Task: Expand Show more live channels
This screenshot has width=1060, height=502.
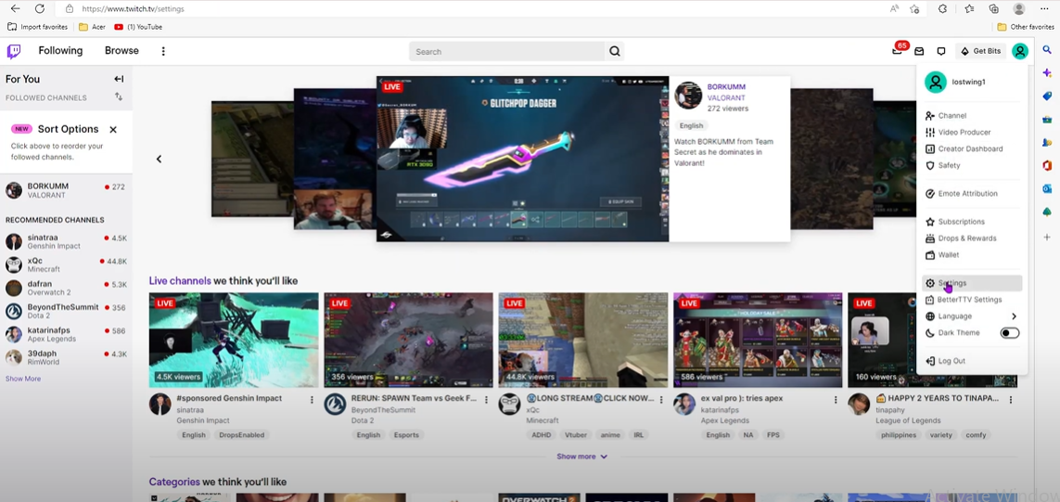Action: [x=582, y=457]
